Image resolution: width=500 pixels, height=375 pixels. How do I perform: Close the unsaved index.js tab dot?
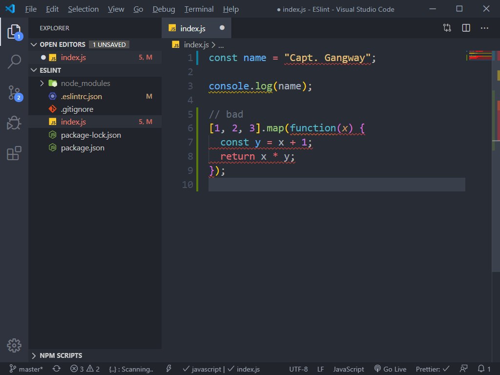tap(222, 28)
